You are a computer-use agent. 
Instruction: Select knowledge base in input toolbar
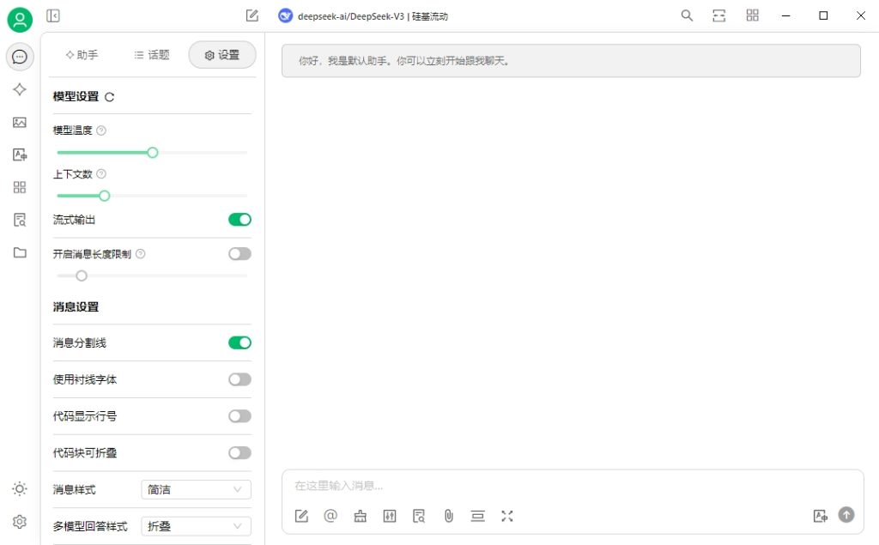(419, 516)
